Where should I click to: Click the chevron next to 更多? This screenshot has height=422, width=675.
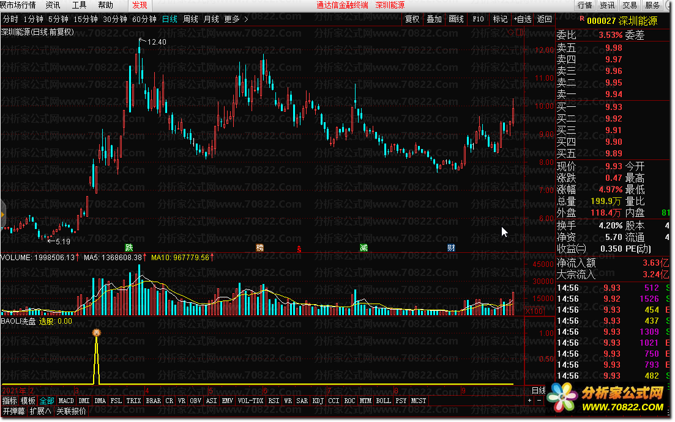(x=246, y=20)
